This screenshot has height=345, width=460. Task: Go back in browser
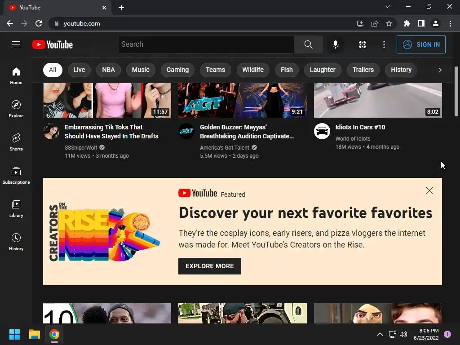pos(10,23)
